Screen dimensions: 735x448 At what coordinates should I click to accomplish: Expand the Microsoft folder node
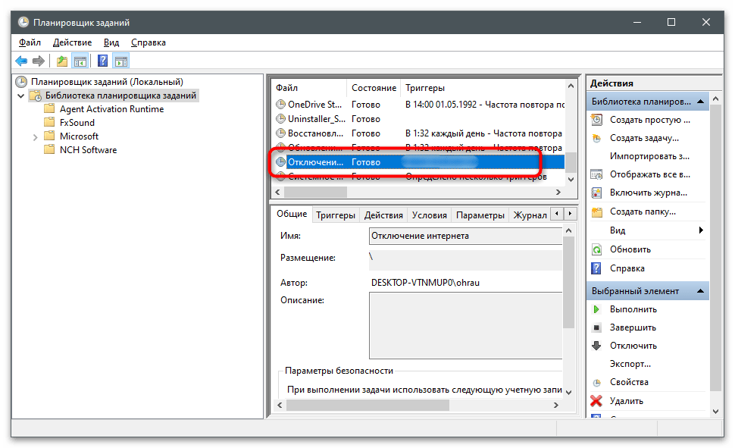(35, 137)
